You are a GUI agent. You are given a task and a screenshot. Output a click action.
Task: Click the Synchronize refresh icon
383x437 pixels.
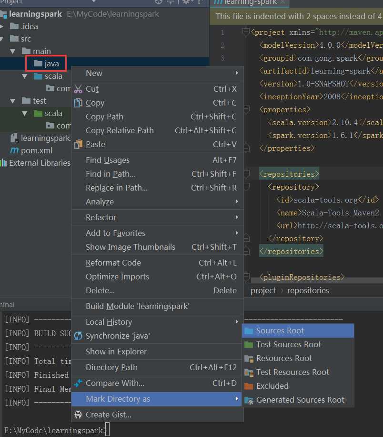coord(78,336)
